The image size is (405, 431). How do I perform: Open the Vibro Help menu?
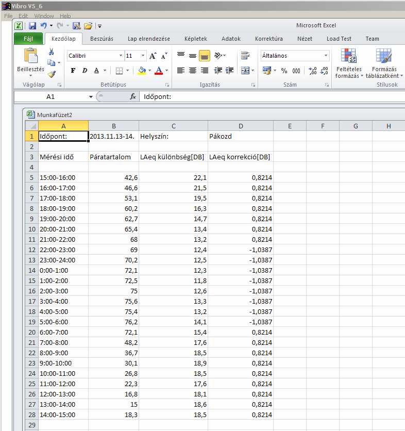pyautogui.click(x=65, y=16)
